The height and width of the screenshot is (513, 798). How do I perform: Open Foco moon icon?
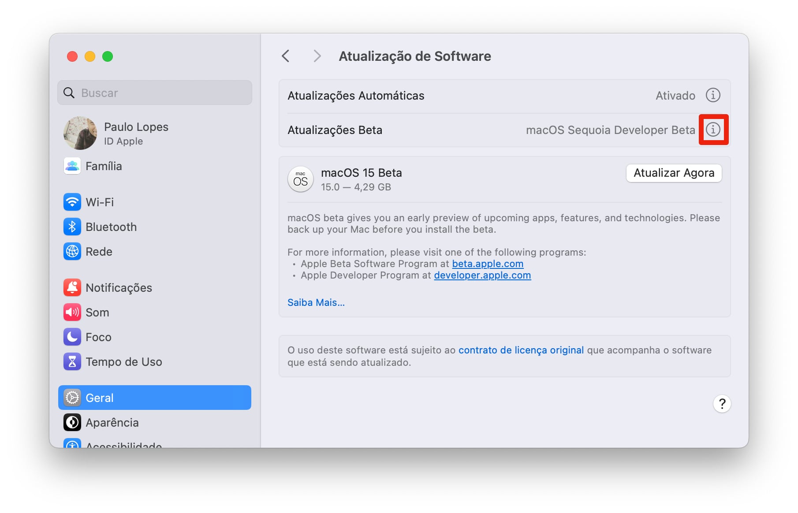[72, 337]
